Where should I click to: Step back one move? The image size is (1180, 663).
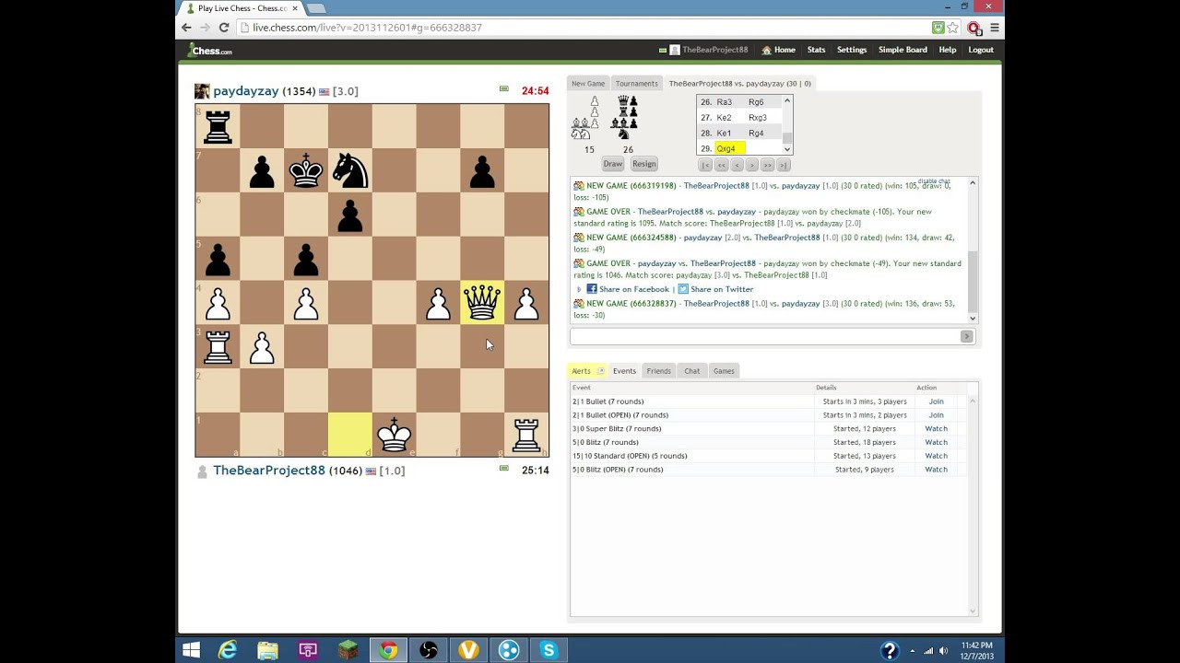(737, 165)
